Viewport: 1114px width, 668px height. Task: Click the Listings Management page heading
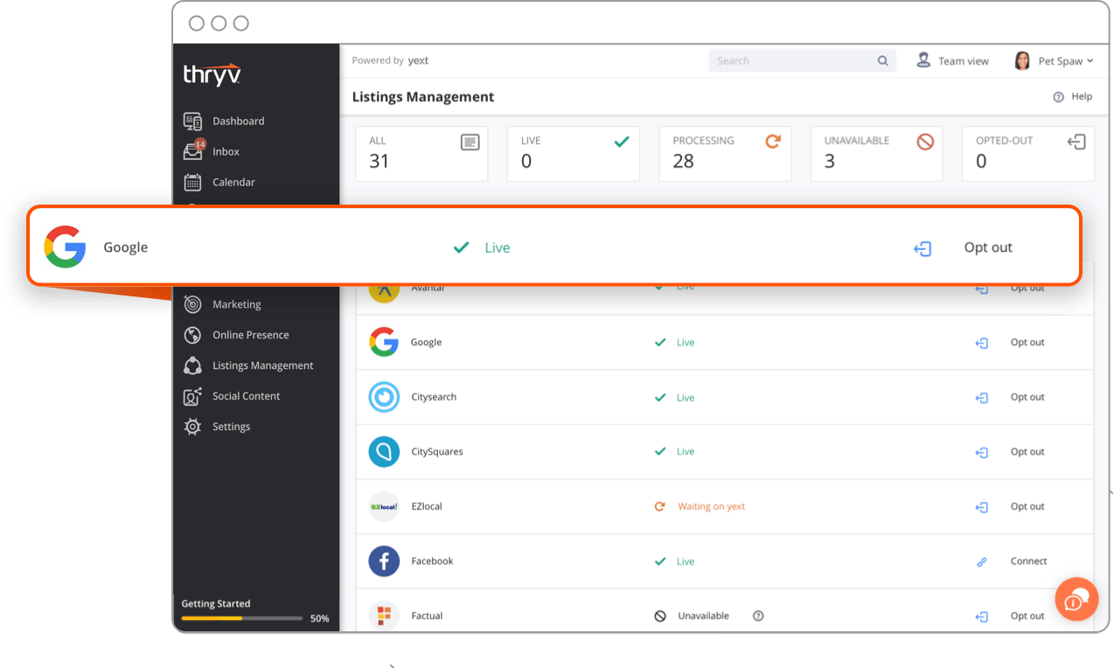click(x=422, y=97)
